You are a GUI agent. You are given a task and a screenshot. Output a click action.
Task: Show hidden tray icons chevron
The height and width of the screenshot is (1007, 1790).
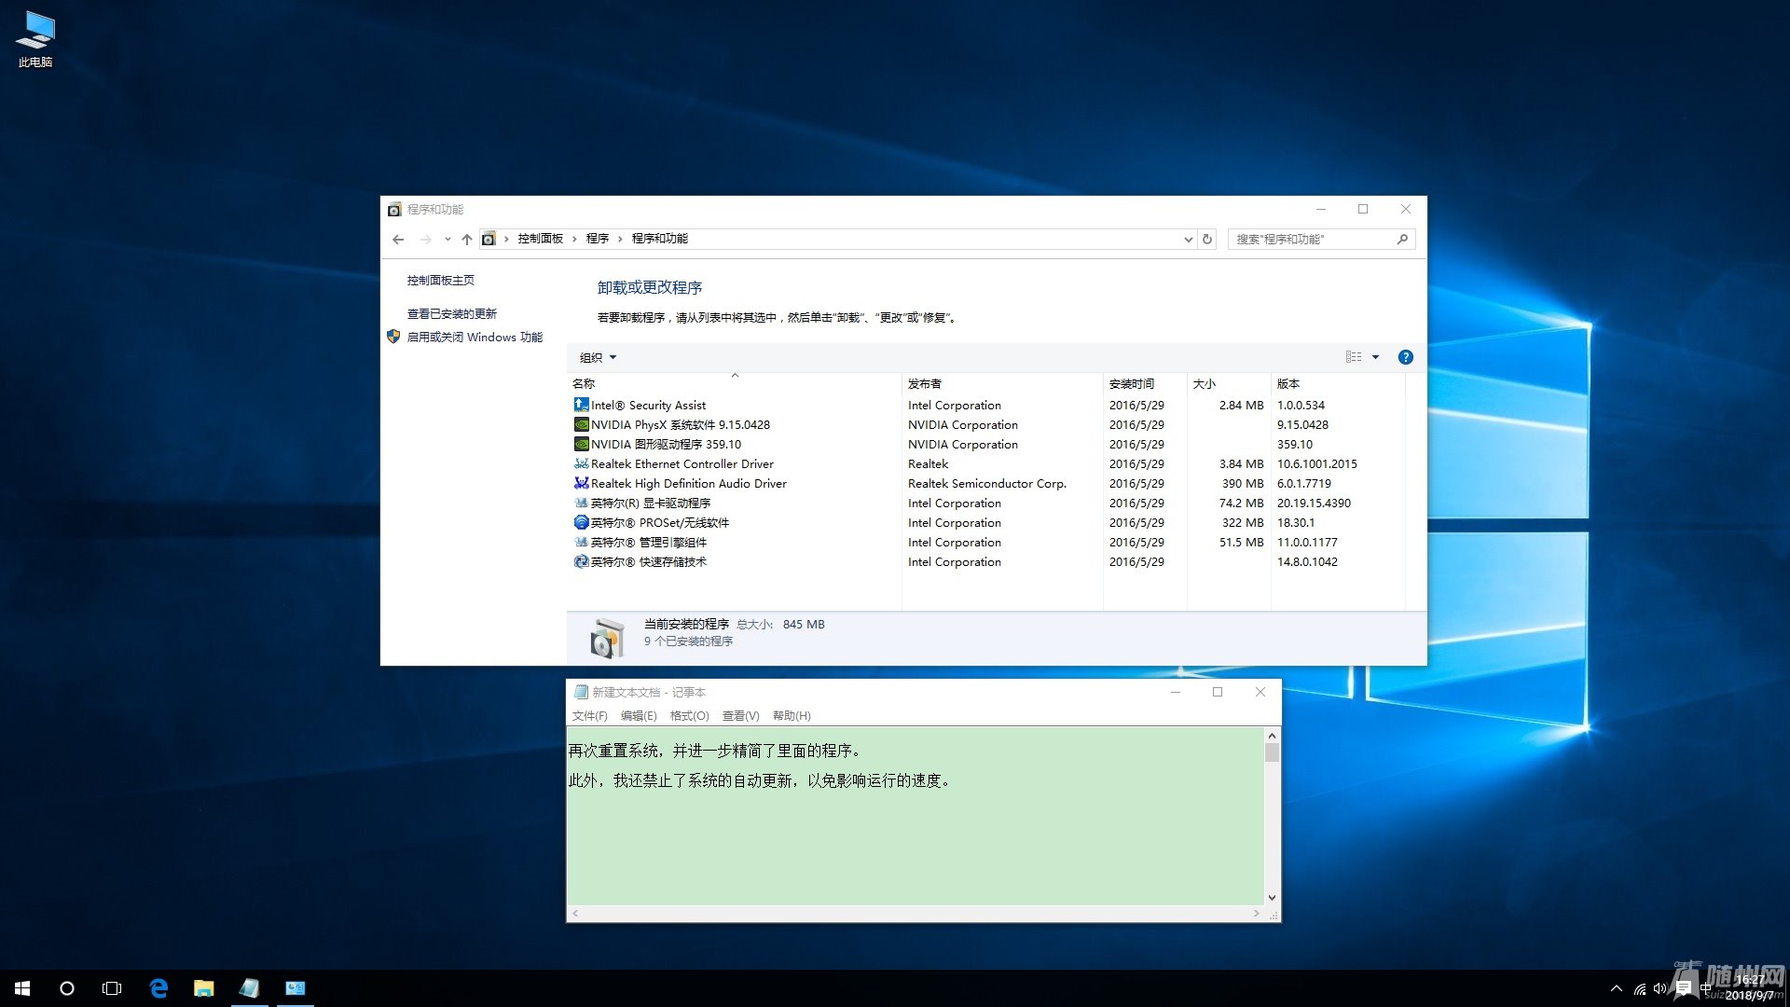click(1616, 988)
